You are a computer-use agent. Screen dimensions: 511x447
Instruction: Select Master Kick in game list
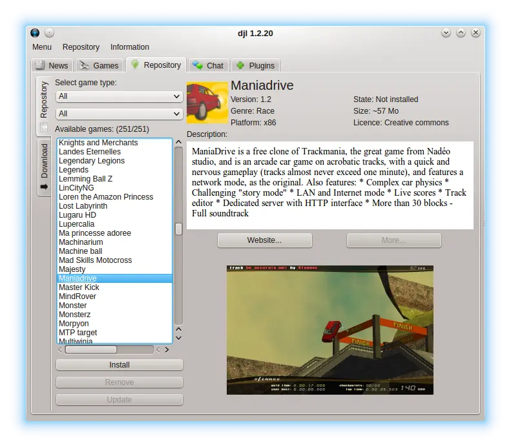(x=115, y=287)
